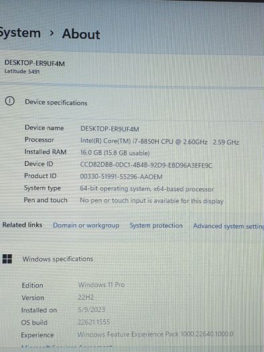264x352 pixels.
Task: Select the Processor value Intel Core i7-8850H
Action: coord(159,141)
